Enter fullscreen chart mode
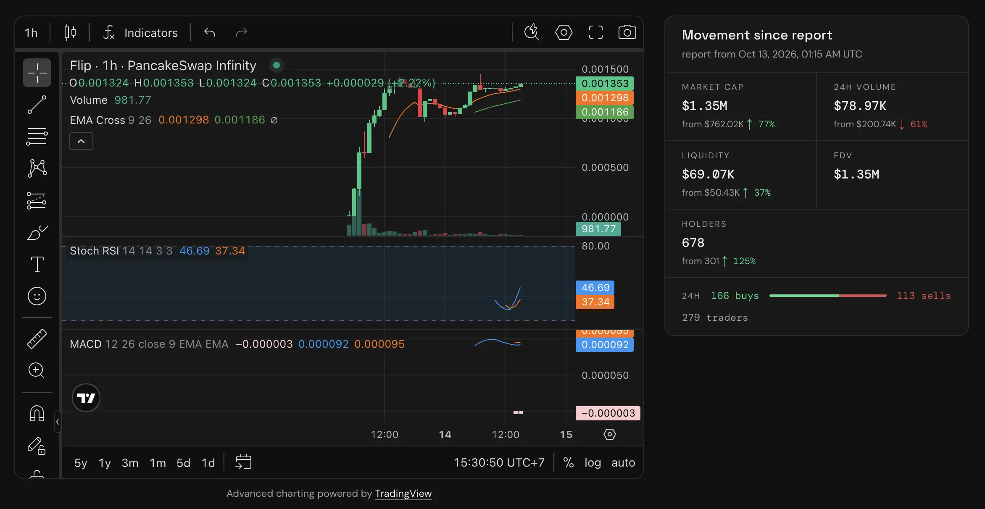The width and height of the screenshot is (985, 509). pyautogui.click(x=595, y=32)
